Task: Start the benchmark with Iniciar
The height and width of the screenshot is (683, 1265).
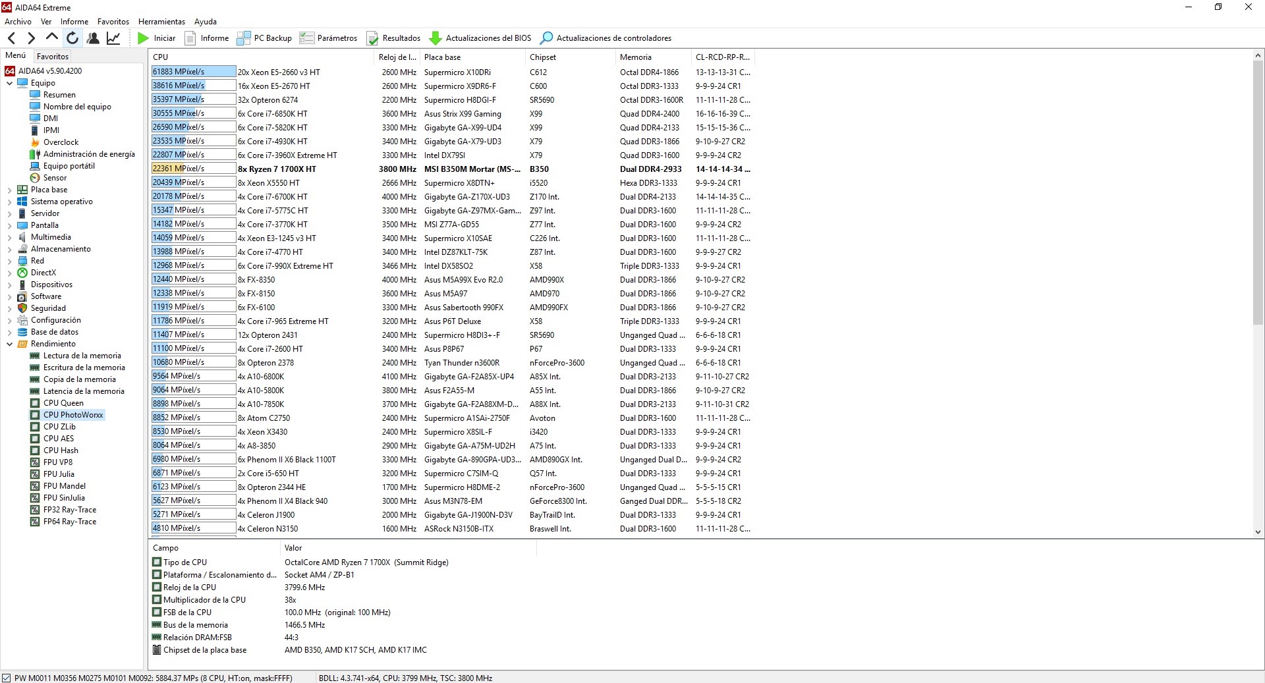Action: pyautogui.click(x=157, y=38)
